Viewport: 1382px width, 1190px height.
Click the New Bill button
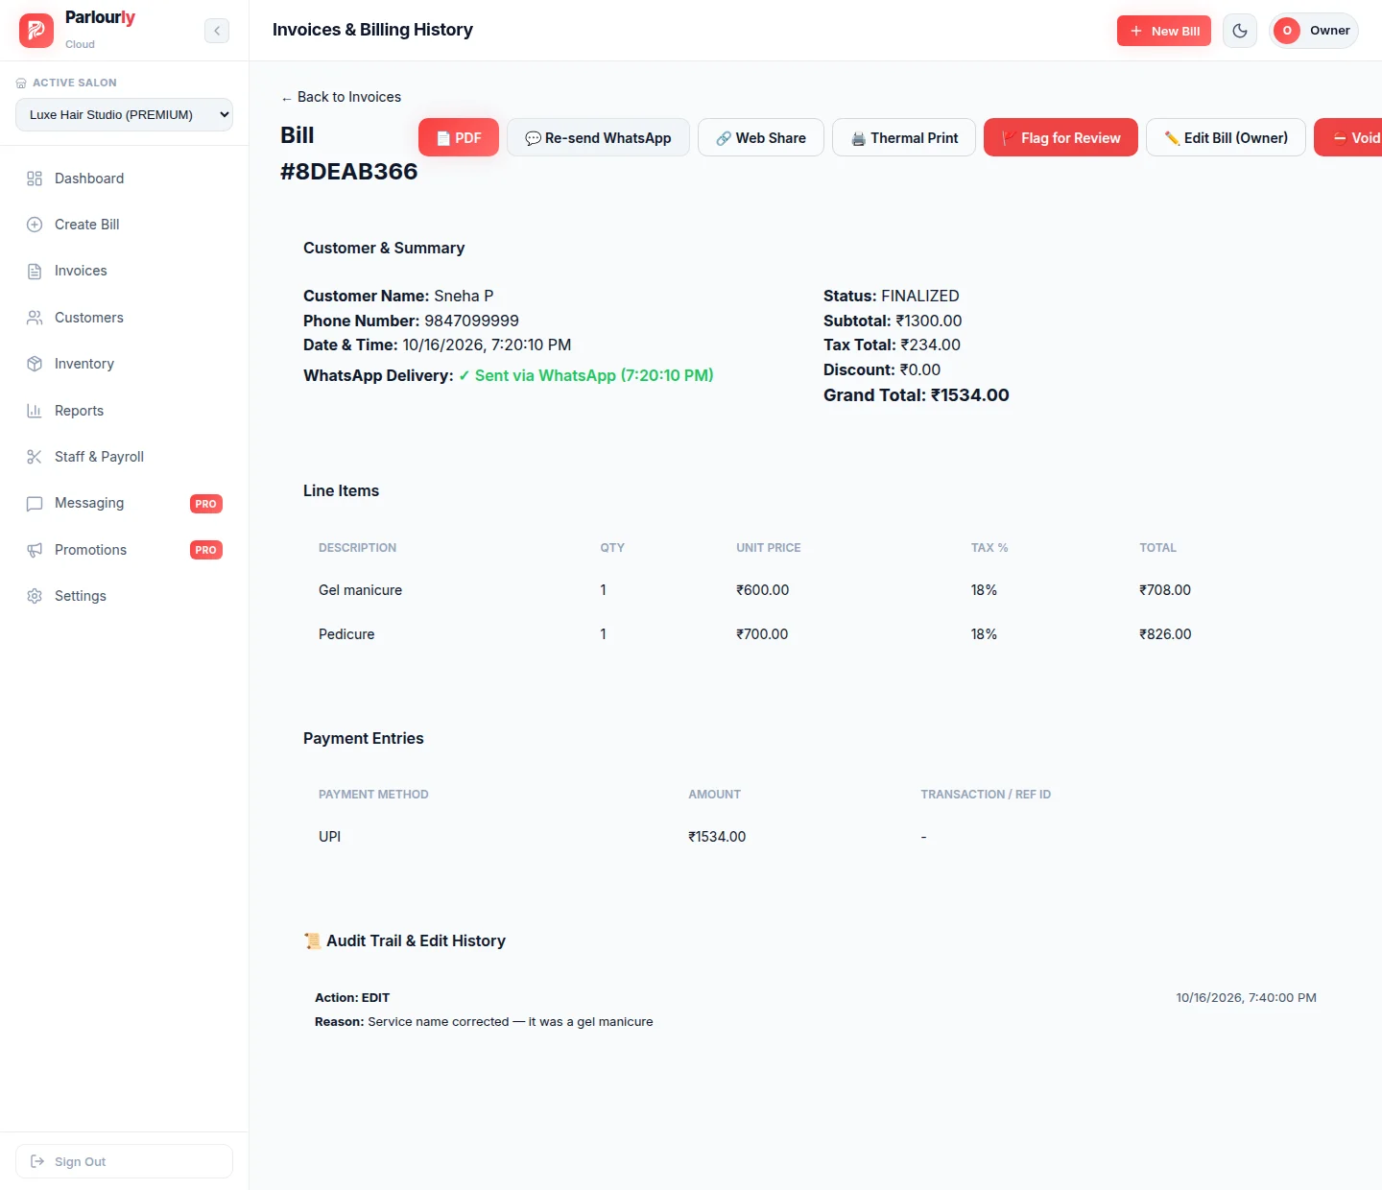tap(1164, 31)
